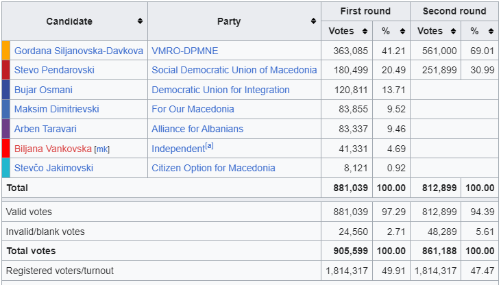Screen dimensions: 501x285
Task: Sort by second round Votes arrows
Action: [454, 32]
